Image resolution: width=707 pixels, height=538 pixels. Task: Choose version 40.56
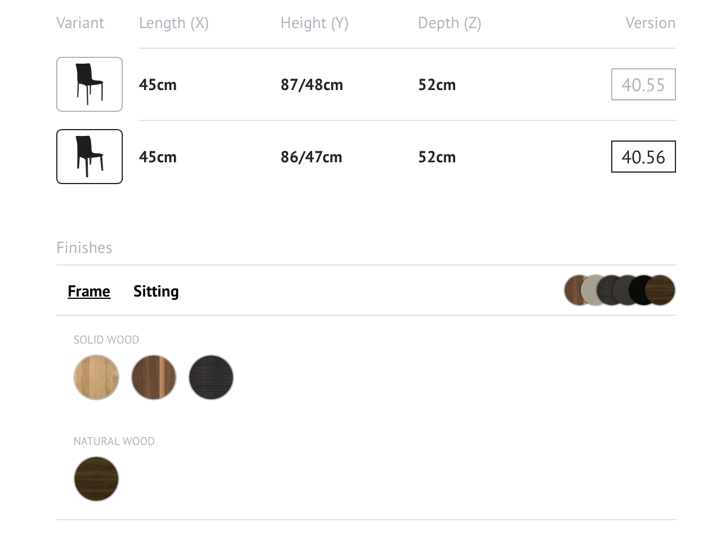point(643,157)
